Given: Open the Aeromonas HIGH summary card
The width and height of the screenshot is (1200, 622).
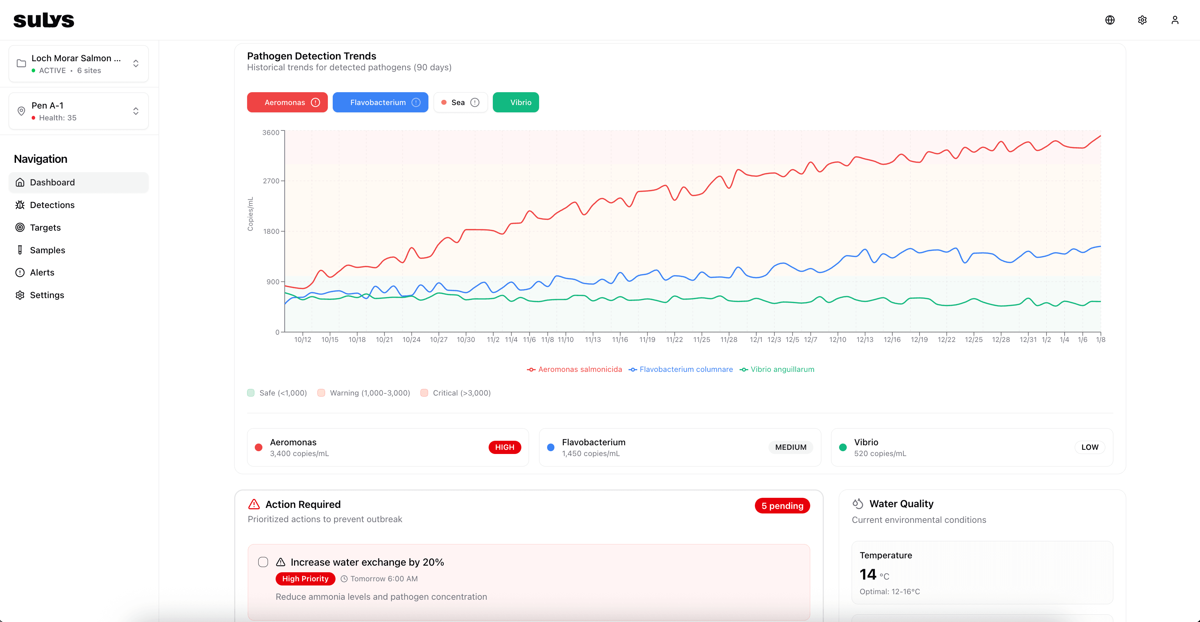Looking at the screenshot, I should (x=388, y=447).
